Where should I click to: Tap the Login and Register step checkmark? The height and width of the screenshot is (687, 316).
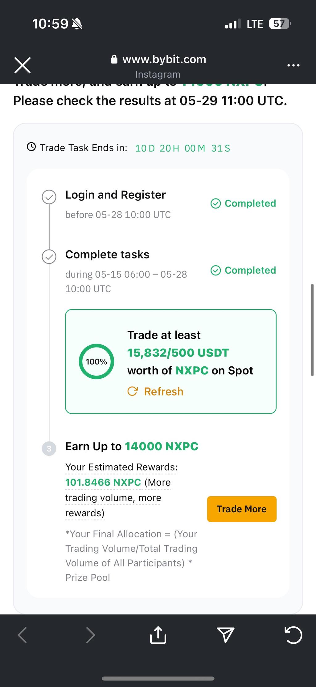[49, 197]
